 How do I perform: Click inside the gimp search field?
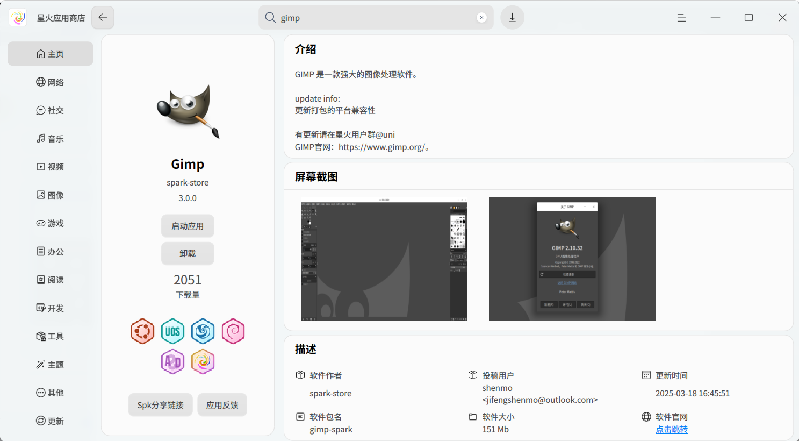click(x=376, y=18)
